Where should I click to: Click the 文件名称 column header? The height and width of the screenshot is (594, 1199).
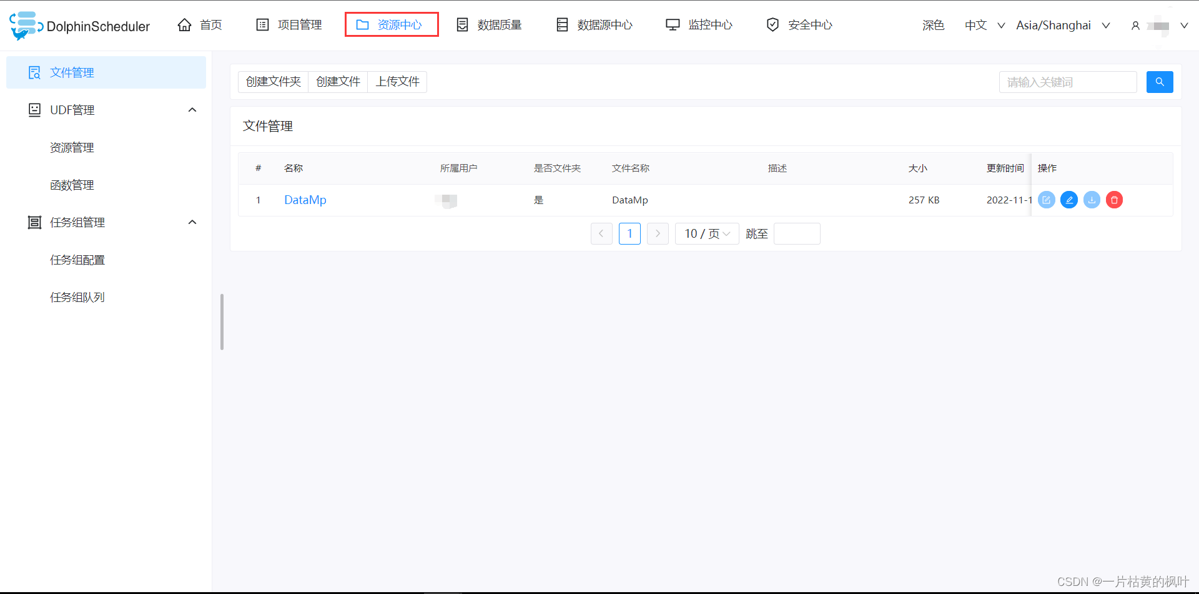(x=631, y=168)
